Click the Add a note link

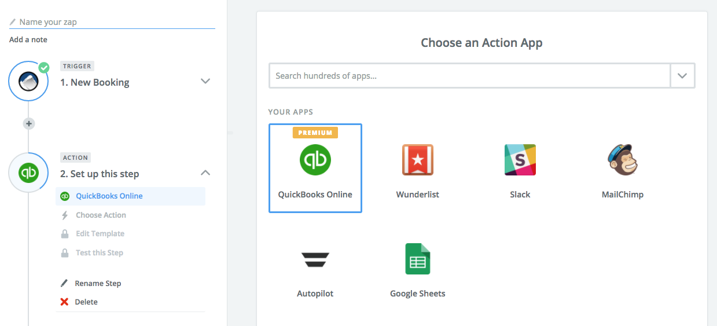point(28,39)
